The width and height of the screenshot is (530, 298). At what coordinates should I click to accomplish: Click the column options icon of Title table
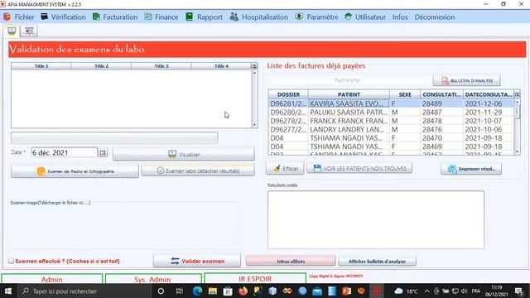(x=254, y=66)
